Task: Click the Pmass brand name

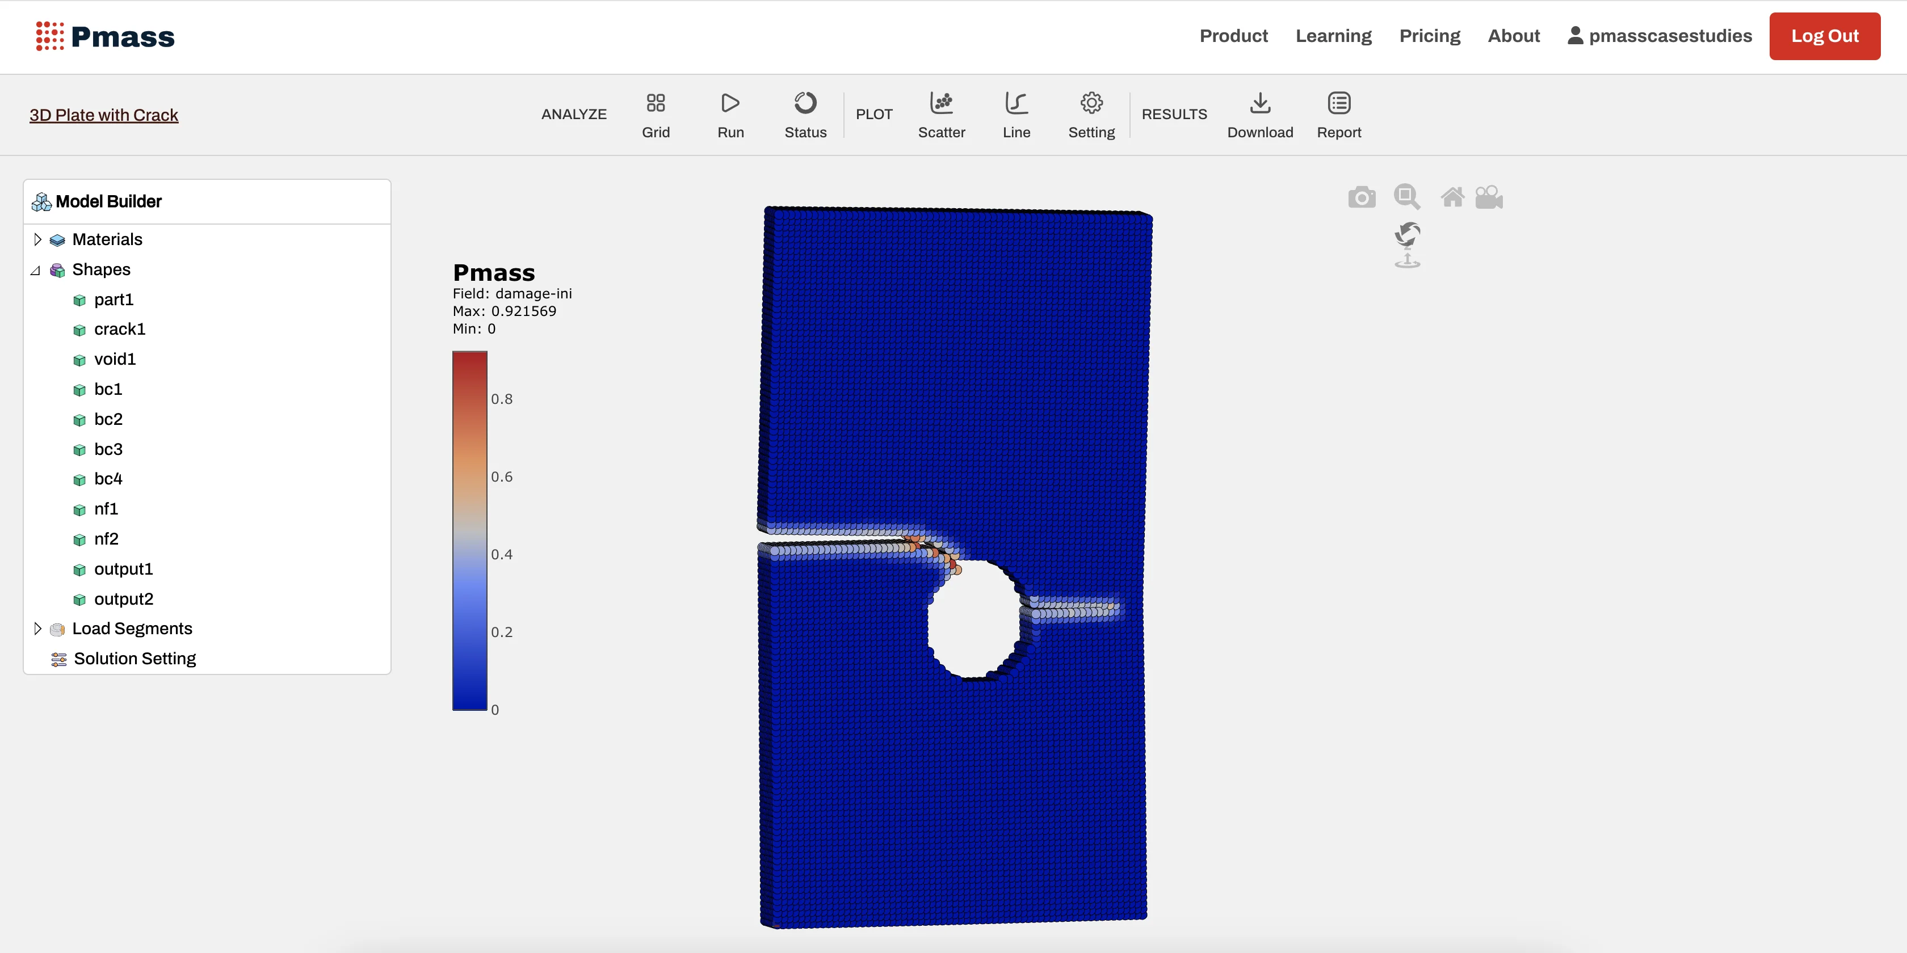Action: pos(123,36)
